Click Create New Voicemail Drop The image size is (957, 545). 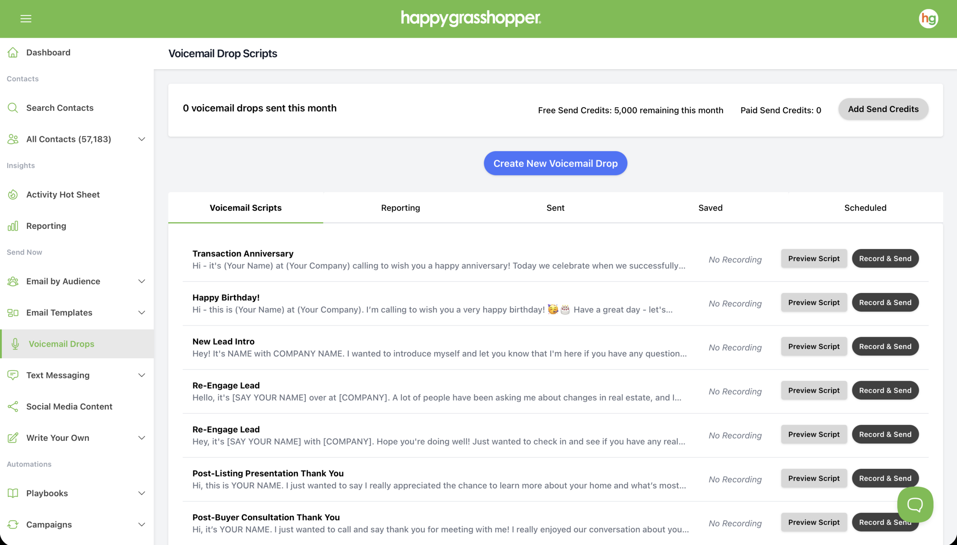click(x=555, y=163)
